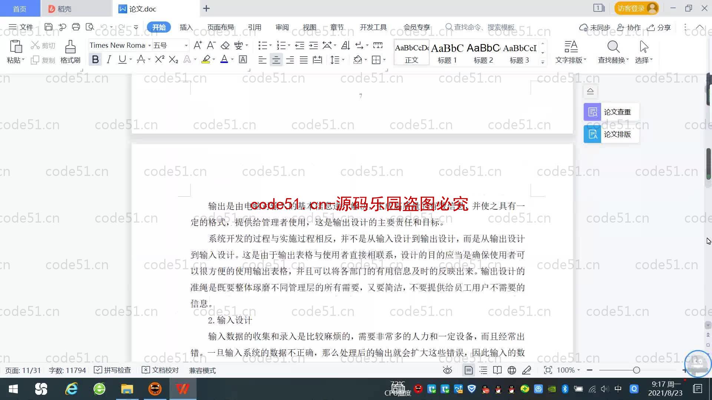Toggle 拼写检查 checkbox in status bar
This screenshot has width=712, height=400.
98,370
